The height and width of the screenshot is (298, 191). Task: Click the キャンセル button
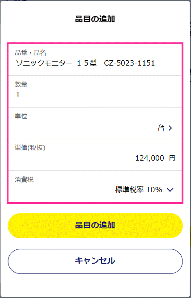point(95,261)
